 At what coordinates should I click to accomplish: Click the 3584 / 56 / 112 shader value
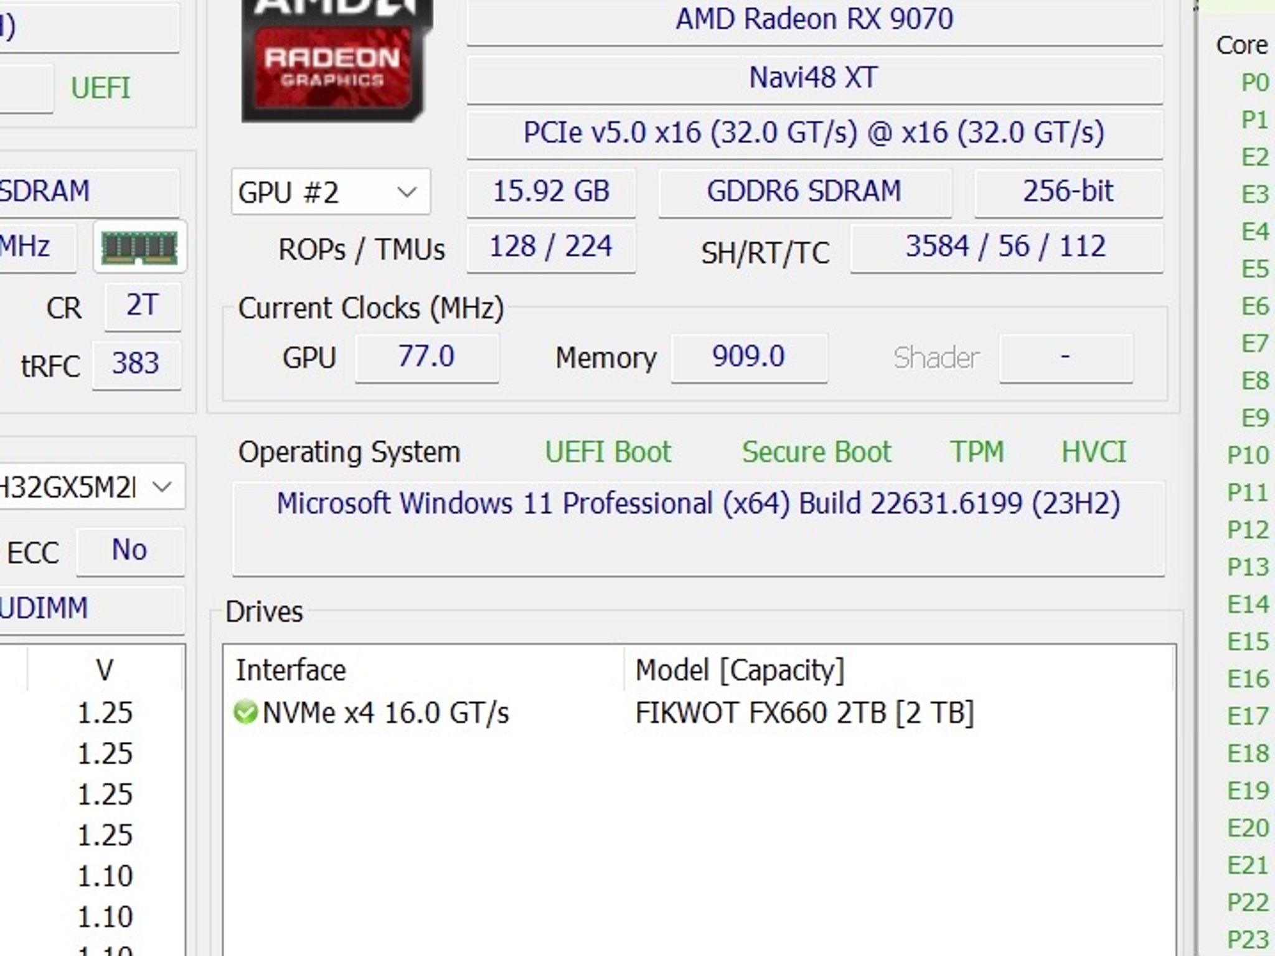coord(1006,247)
